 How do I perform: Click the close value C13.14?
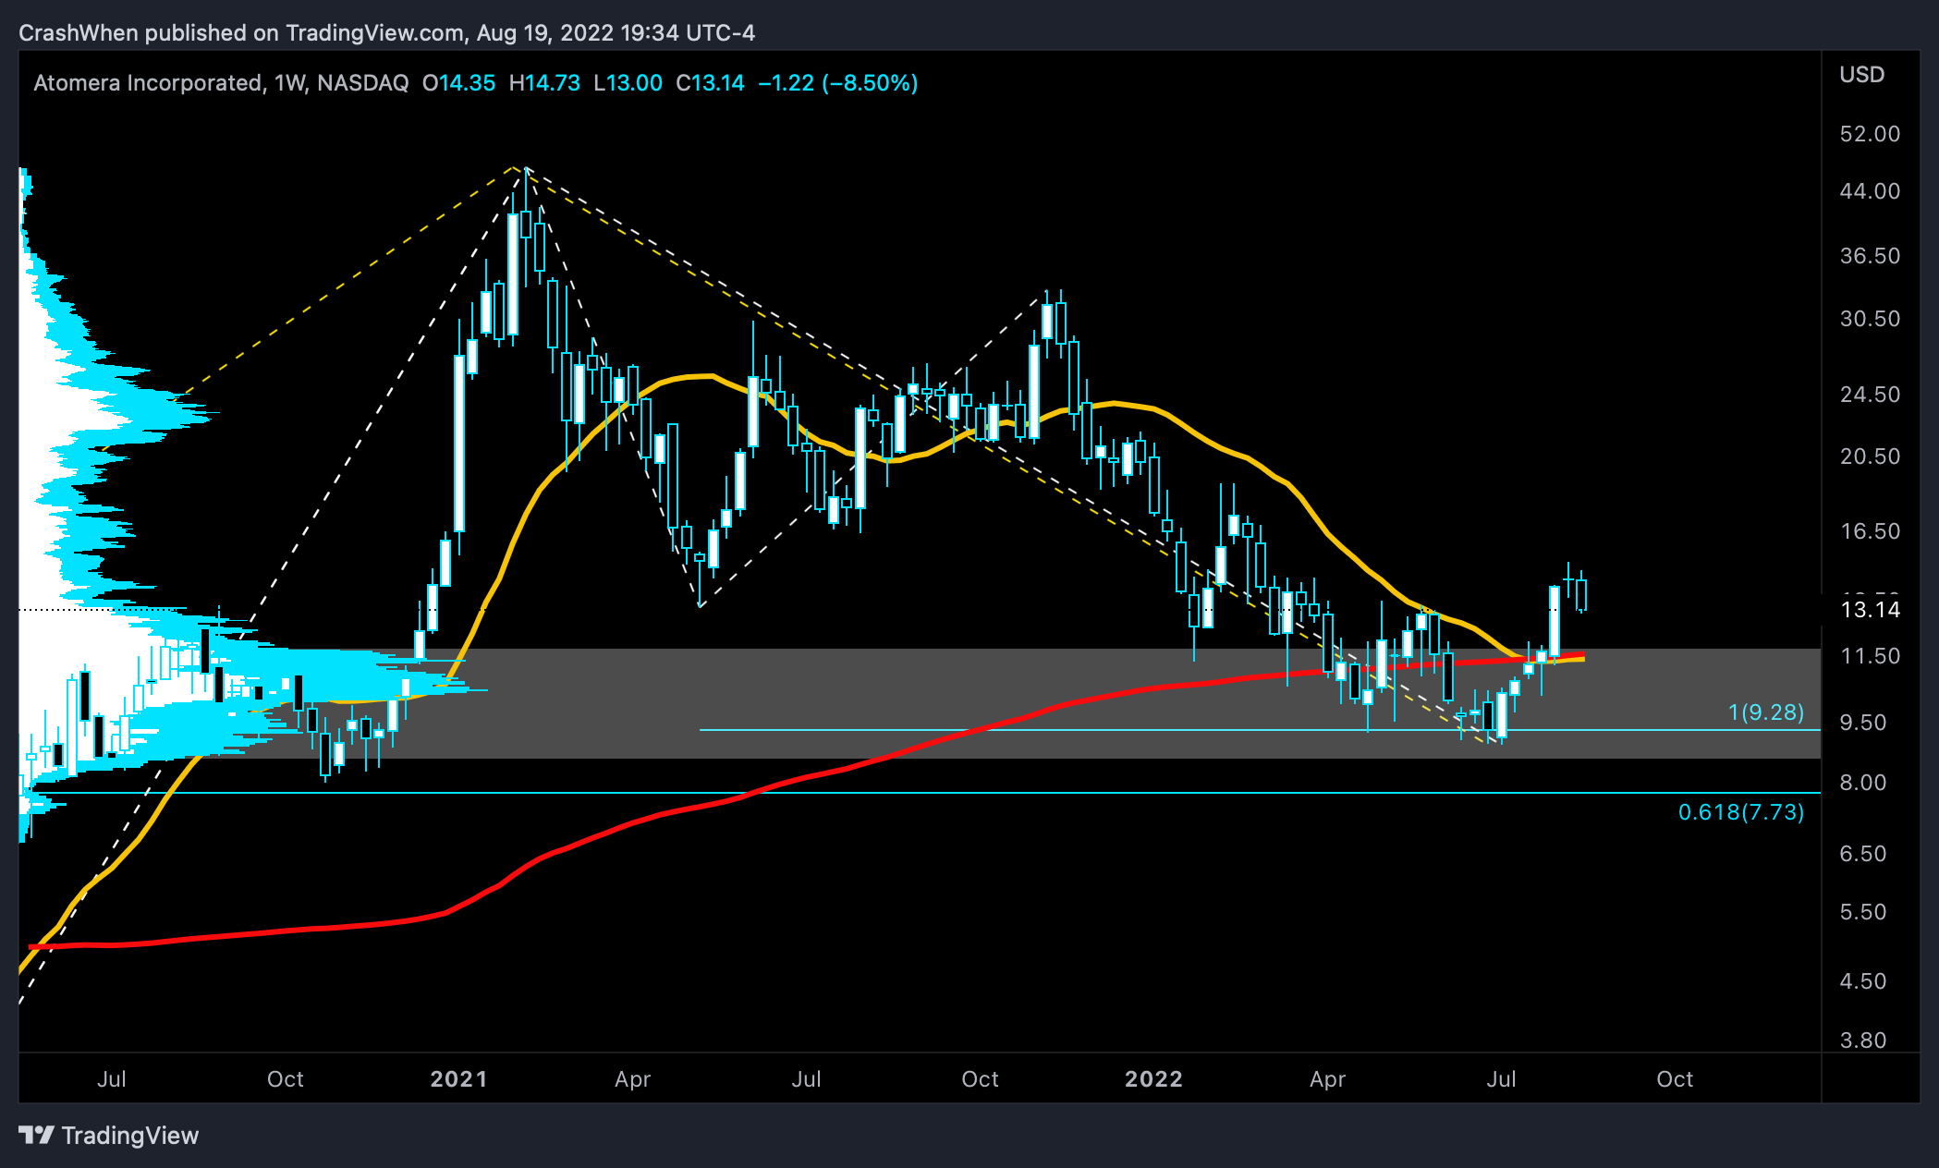710,83
